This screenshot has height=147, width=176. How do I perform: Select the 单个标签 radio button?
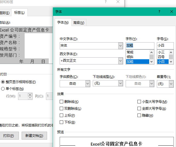[3, 89]
